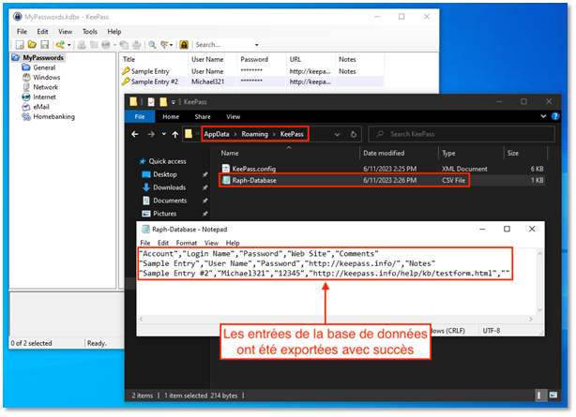Select the Homebanking group in KeePass tree

[x=53, y=117]
